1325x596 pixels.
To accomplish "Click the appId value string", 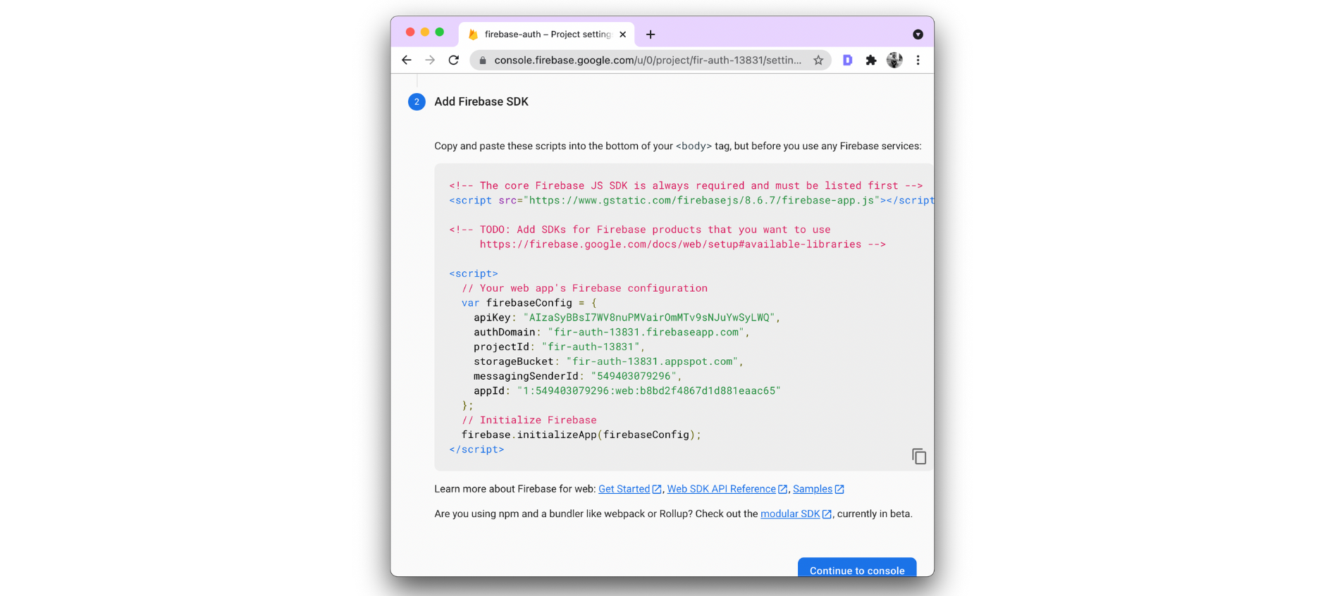I will [x=649, y=391].
